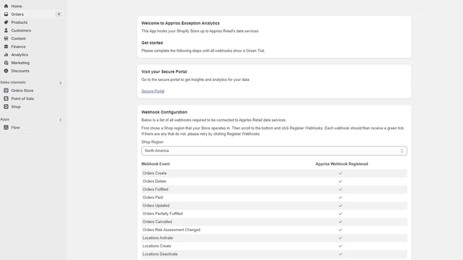Open the Finance page

coord(19,47)
